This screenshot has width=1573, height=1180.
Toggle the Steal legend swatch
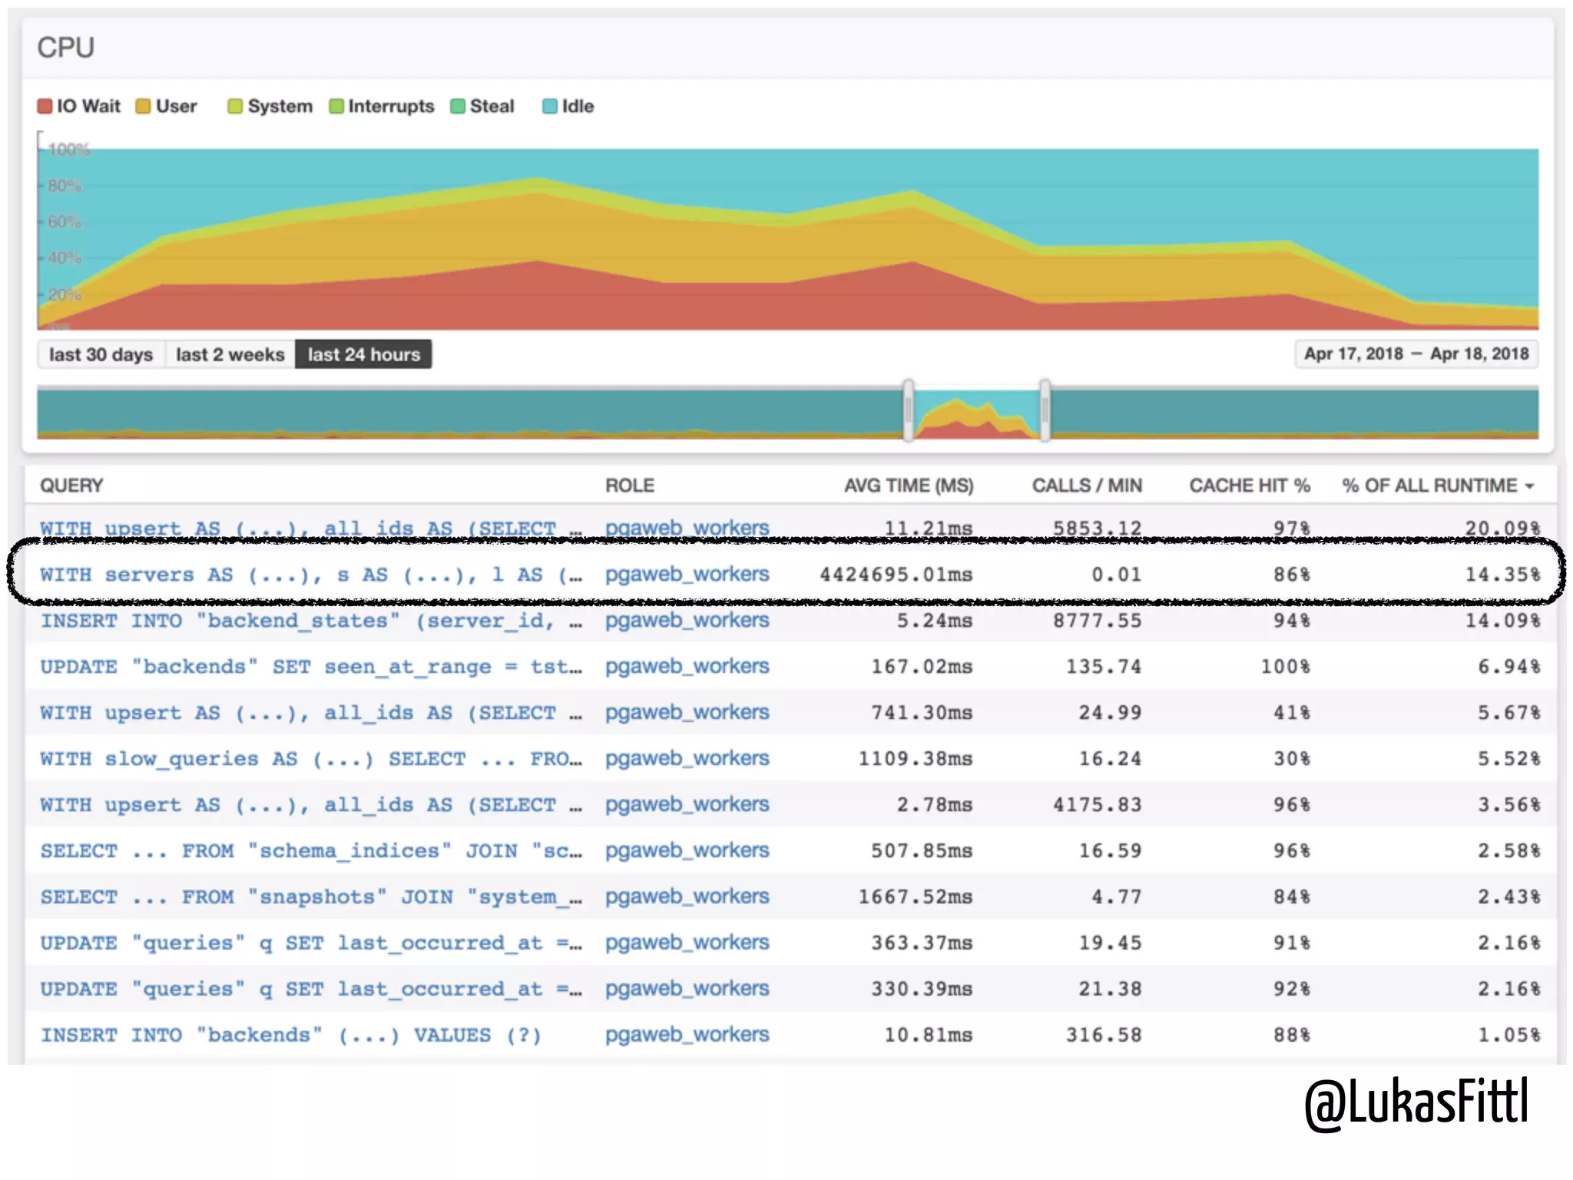pos(458,106)
